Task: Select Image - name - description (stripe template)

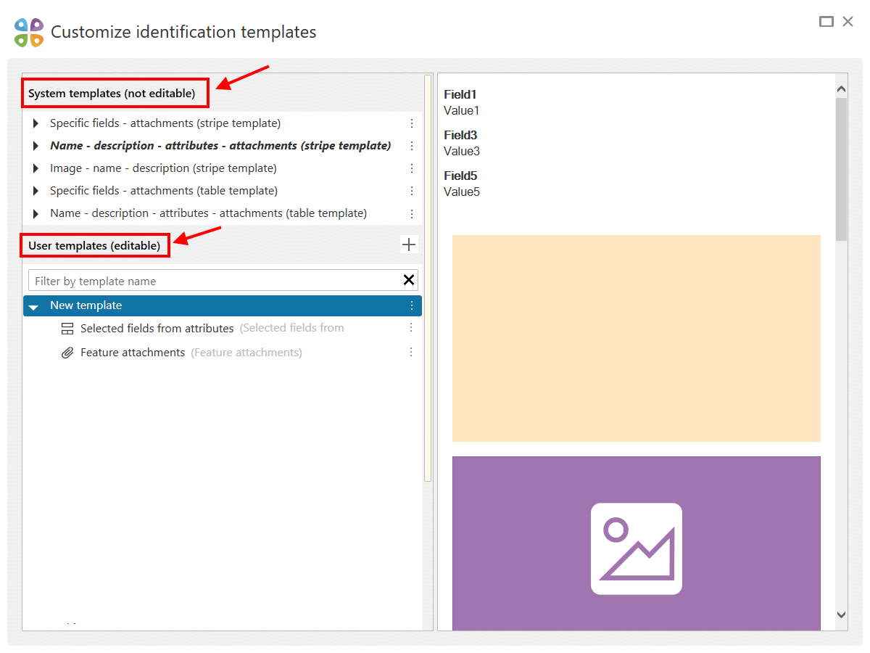Action: (163, 168)
